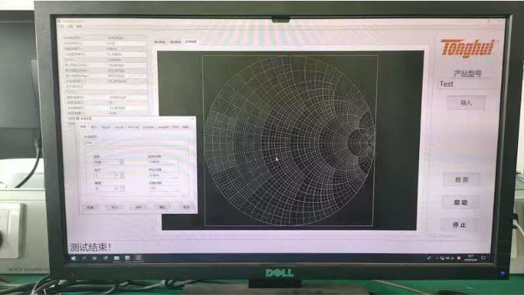Expand the first dropdown in settings dialog
The width and height of the screenshot is (524, 295).
pos(122,163)
